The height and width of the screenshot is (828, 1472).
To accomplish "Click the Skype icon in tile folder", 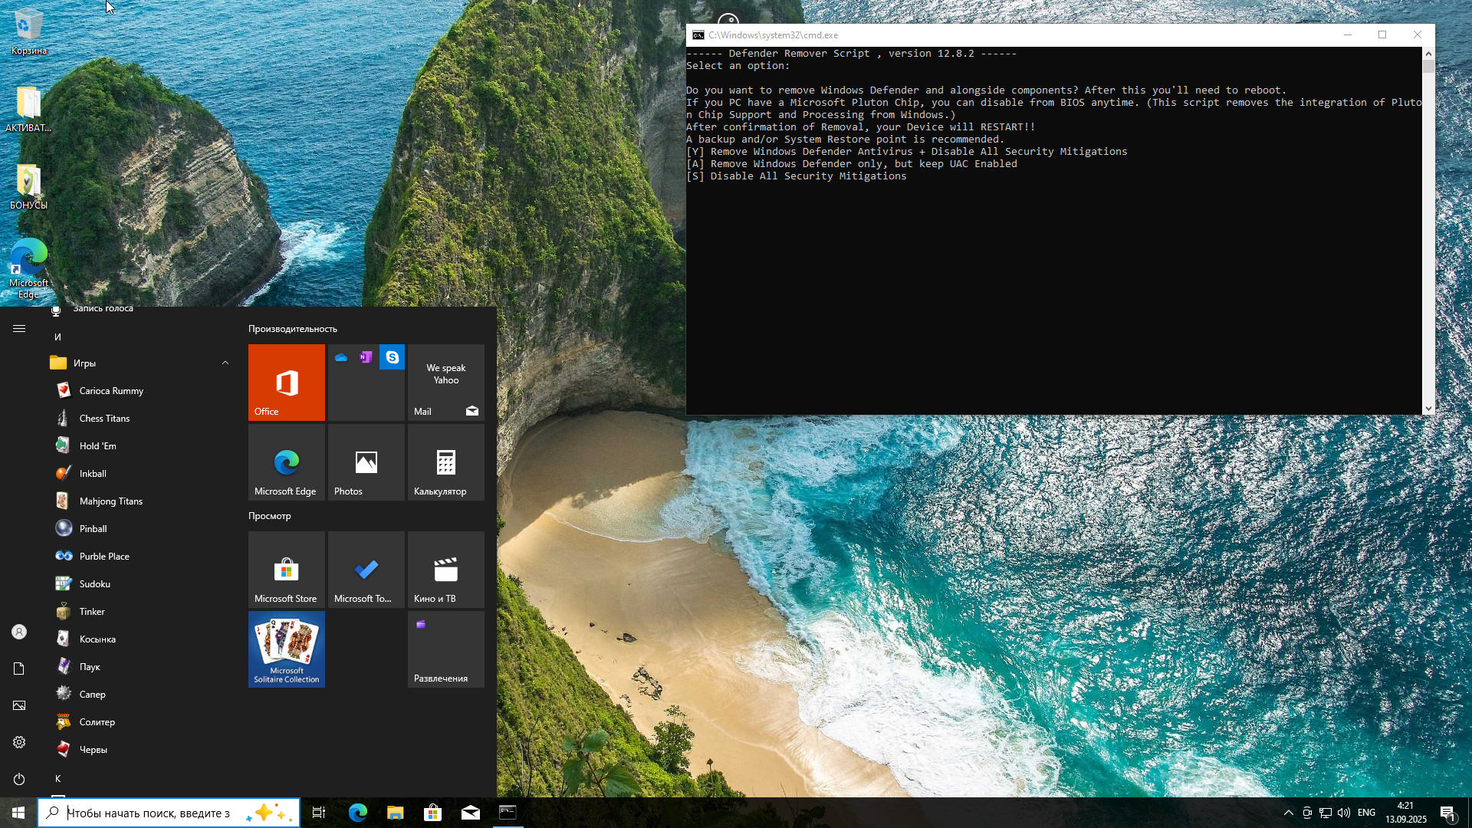I will [392, 357].
